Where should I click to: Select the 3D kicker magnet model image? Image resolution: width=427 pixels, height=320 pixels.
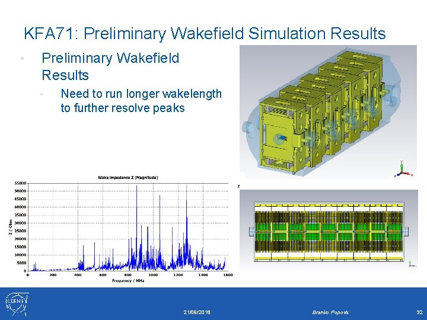[x=328, y=111]
